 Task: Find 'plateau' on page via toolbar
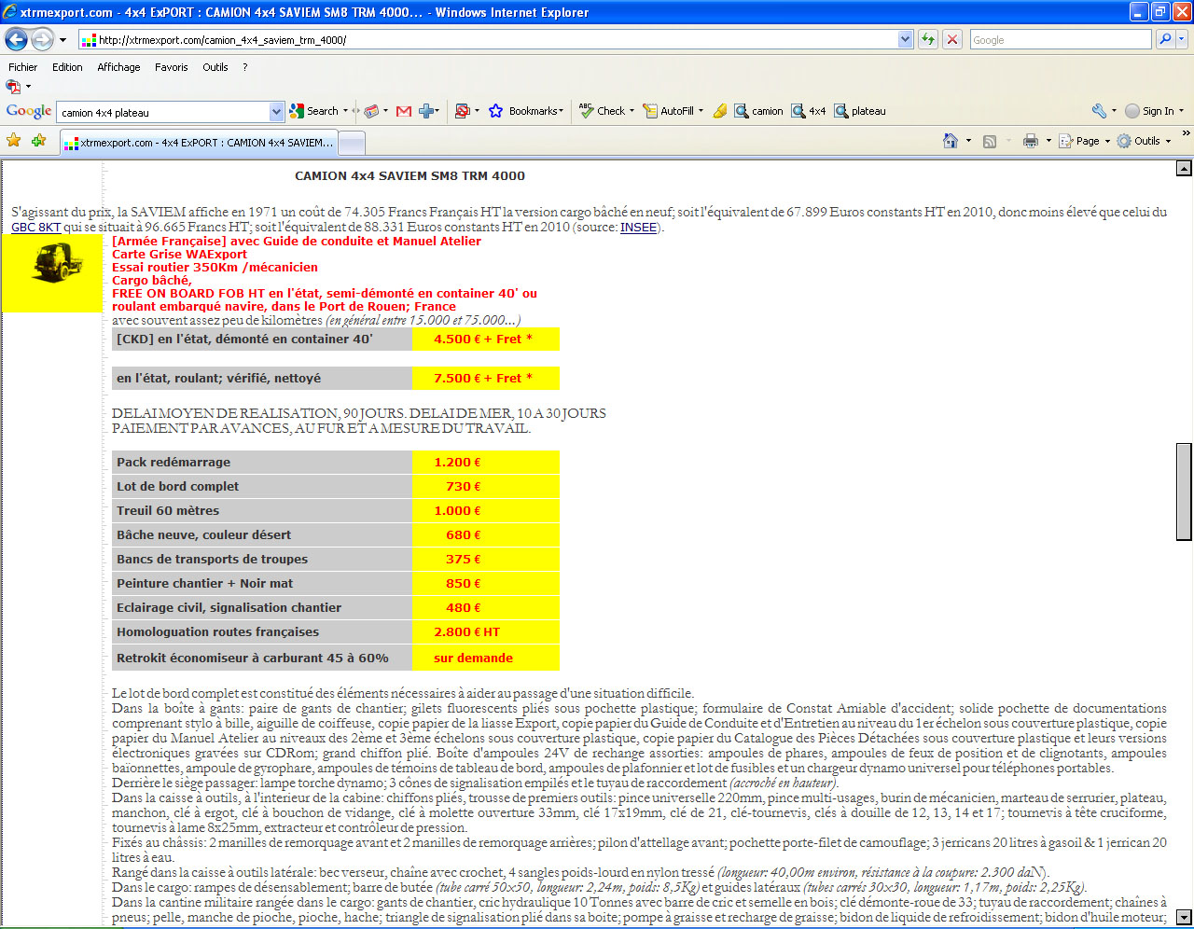[x=860, y=111]
